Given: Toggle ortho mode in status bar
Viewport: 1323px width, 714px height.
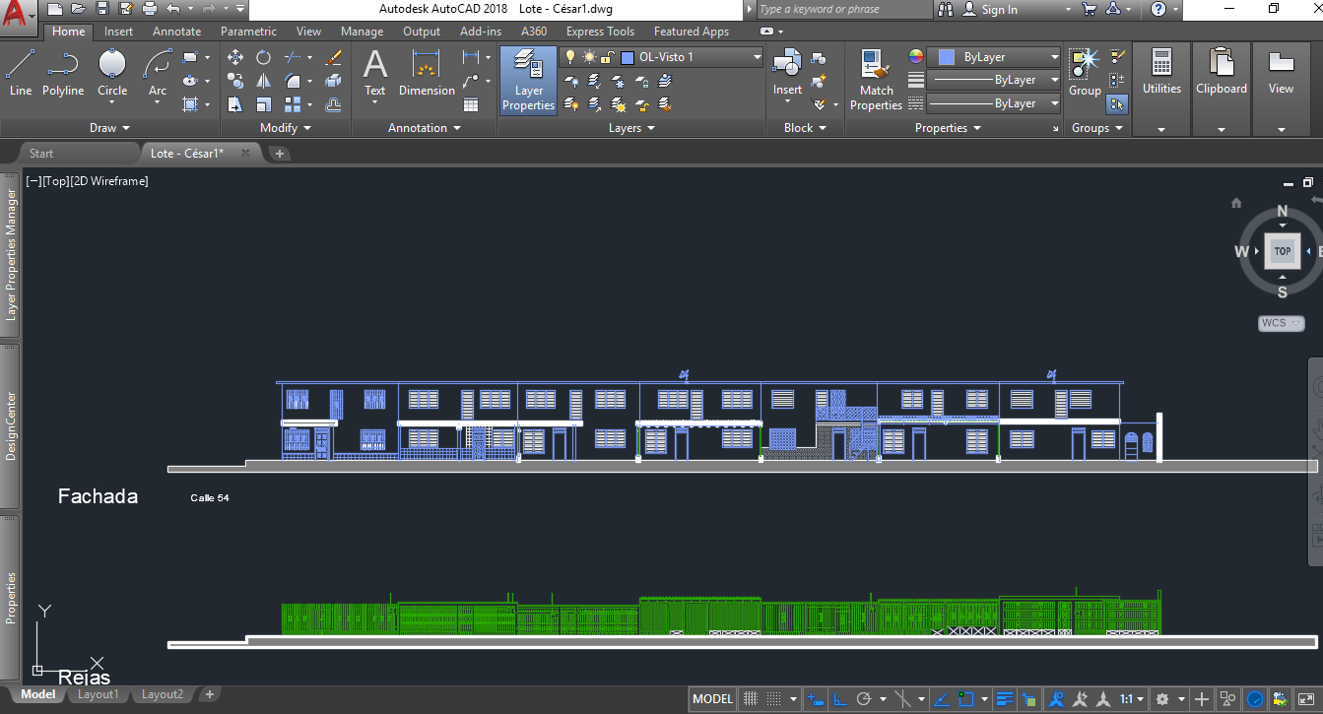Looking at the screenshot, I should tap(839, 699).
